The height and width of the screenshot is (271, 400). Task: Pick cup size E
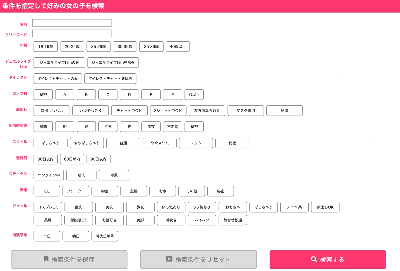151,95
